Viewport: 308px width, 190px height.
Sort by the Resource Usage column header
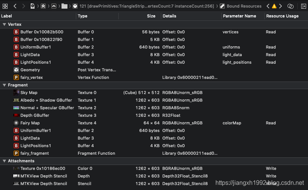tap(282, 16)
